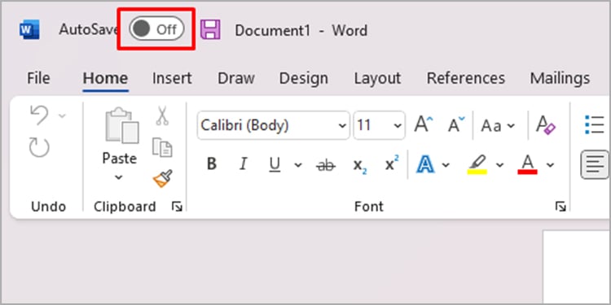Click the Save floppy disk icon
Image resolution: width=611 pixels, height=305 pixels.
(x=210, y=29)
